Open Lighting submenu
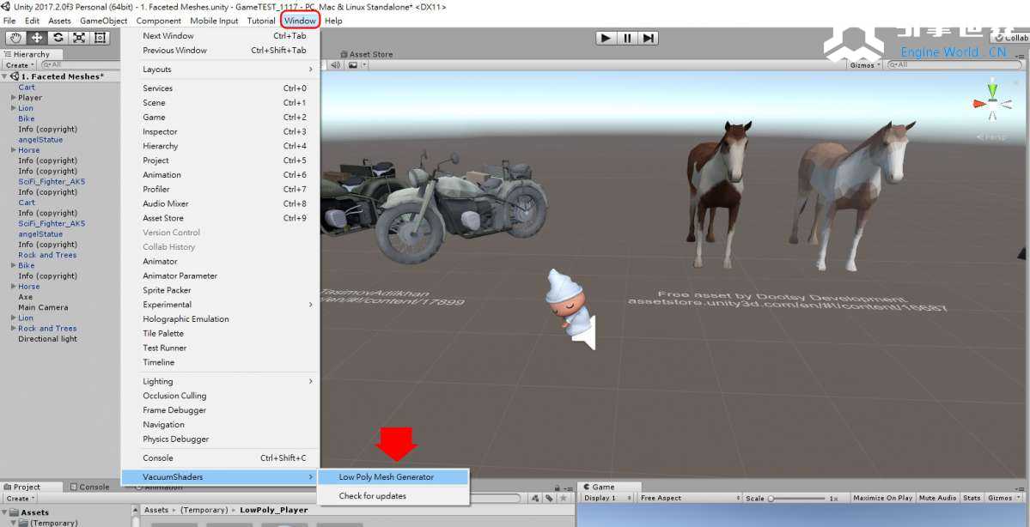 click(220, 381)
